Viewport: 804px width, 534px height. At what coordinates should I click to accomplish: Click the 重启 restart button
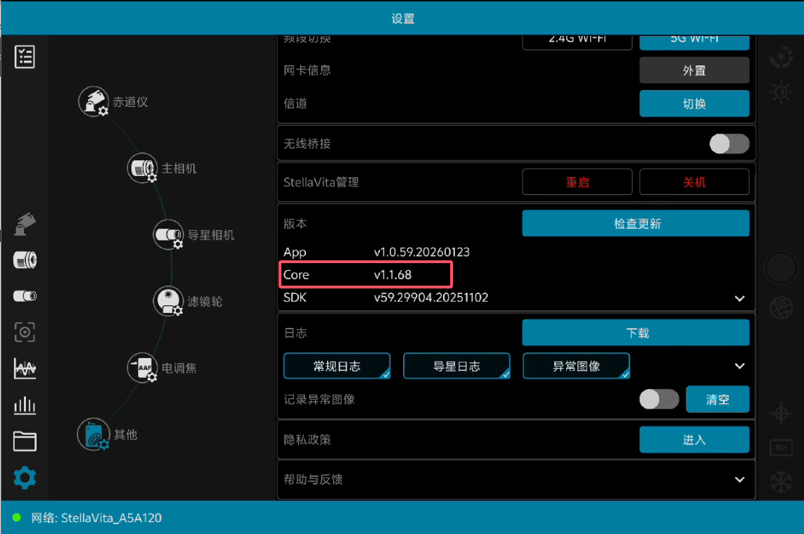(577, 182)
